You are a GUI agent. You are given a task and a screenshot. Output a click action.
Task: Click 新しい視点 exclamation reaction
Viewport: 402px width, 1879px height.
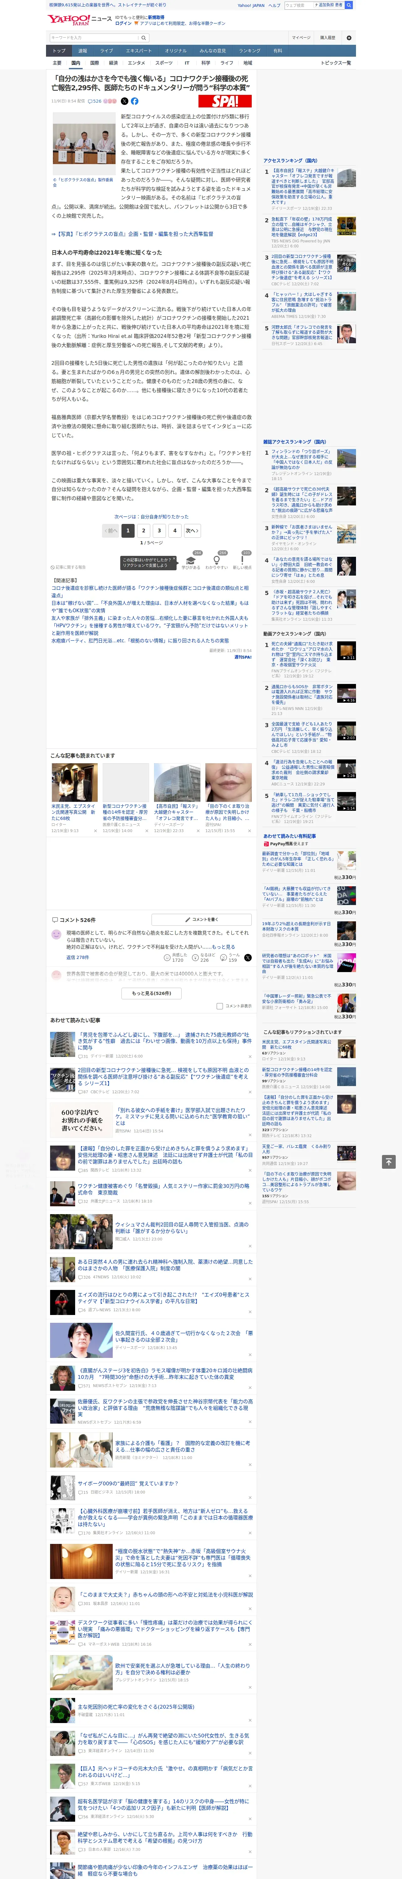tap(242, 560)
